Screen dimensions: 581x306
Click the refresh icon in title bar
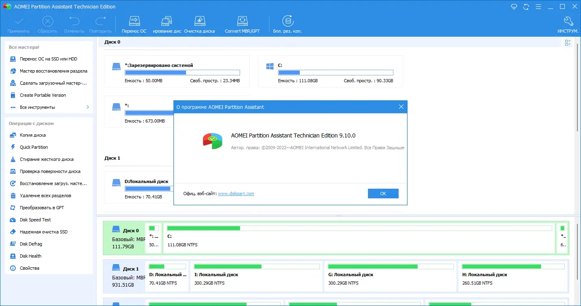click(526, 6)
